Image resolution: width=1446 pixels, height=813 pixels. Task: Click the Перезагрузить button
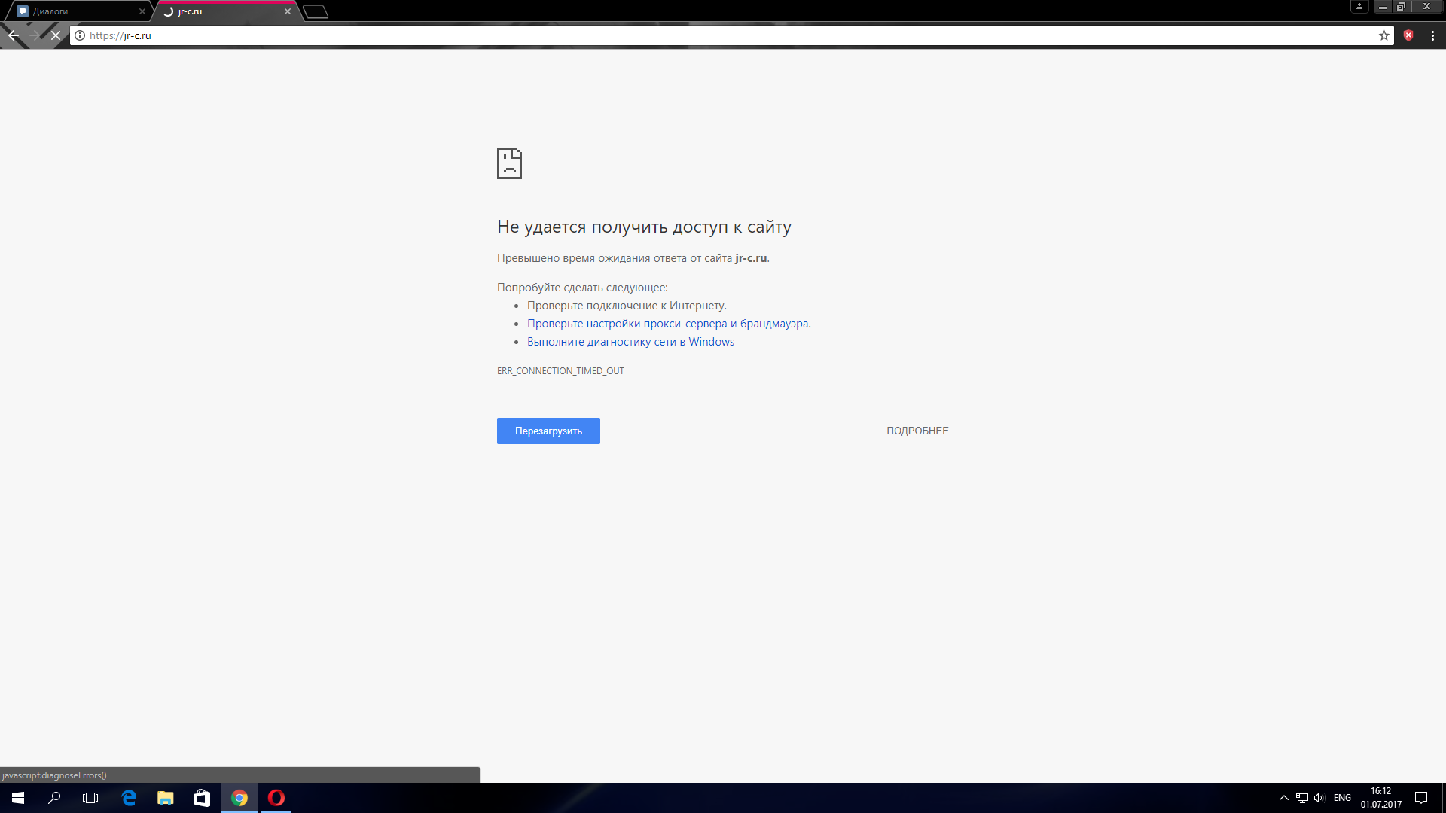click(x=548, y=431)
